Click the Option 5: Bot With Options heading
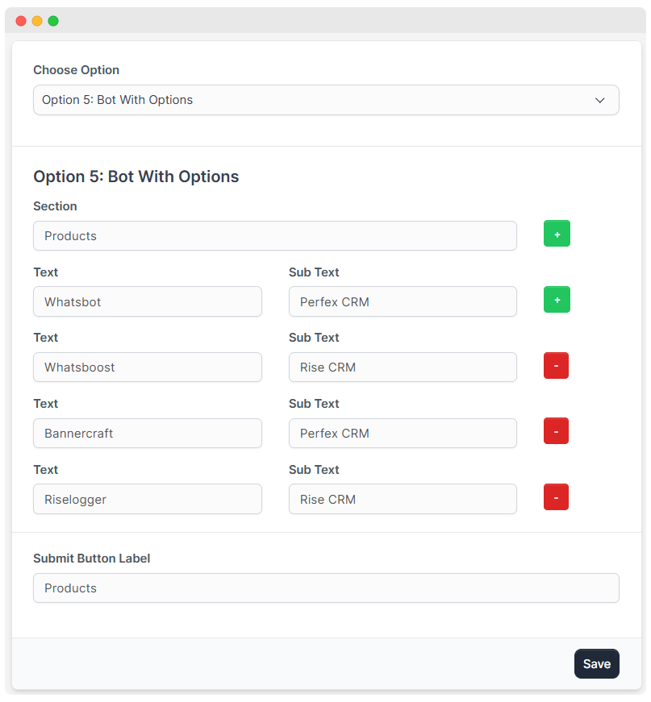 (136, 177)
